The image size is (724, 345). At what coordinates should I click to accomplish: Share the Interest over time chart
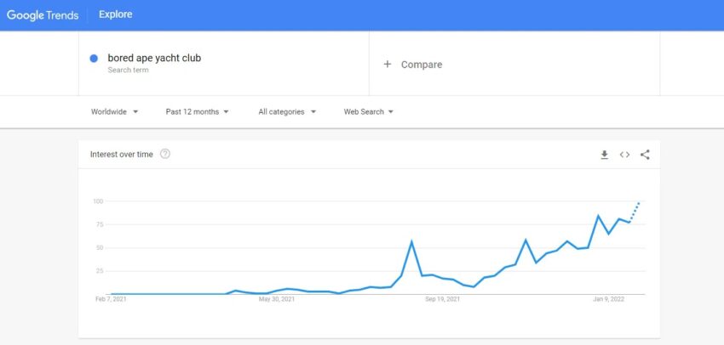(645, 155)
